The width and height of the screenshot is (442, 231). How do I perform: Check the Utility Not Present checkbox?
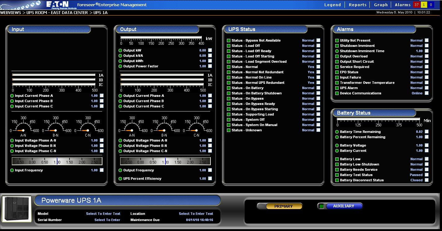tap(427, 40)
